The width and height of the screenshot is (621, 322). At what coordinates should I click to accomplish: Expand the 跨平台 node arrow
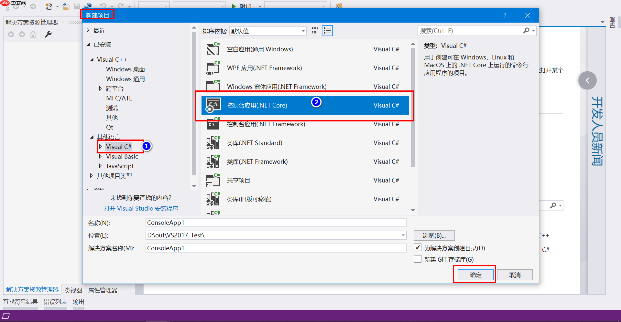[100, 88]
